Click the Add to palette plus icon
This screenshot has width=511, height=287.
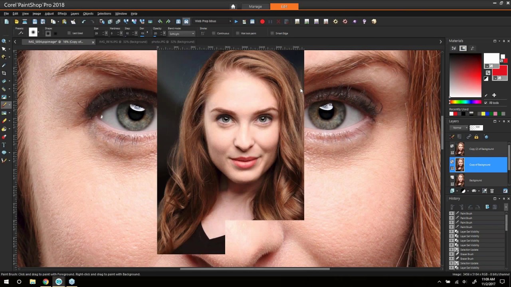click(494, 95)
